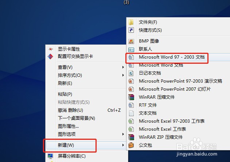The width and height of the screenshot is (230, 162).
Task: Expand the 排序方式(O) submenu arrow
Action: click(123, 75)
